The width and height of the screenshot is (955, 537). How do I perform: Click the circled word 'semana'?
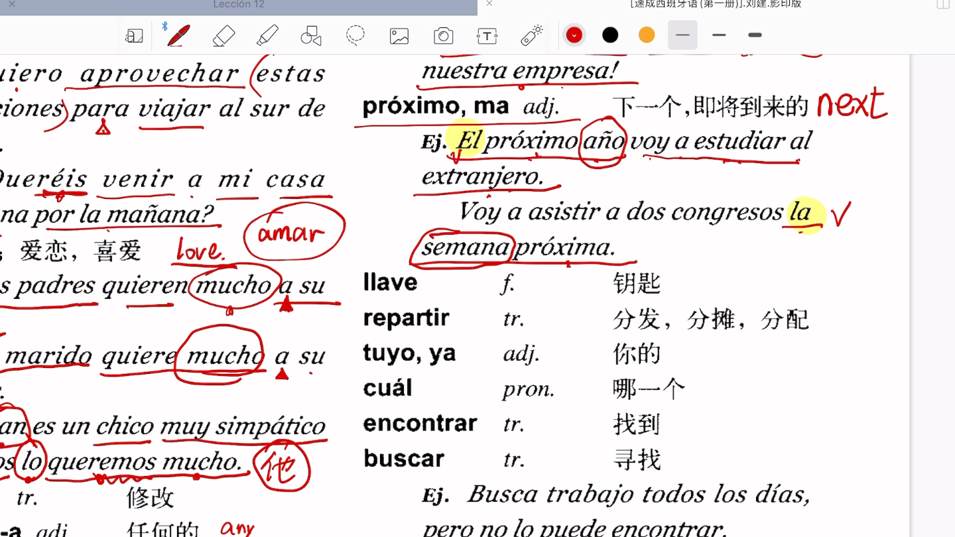pos(466,247)
